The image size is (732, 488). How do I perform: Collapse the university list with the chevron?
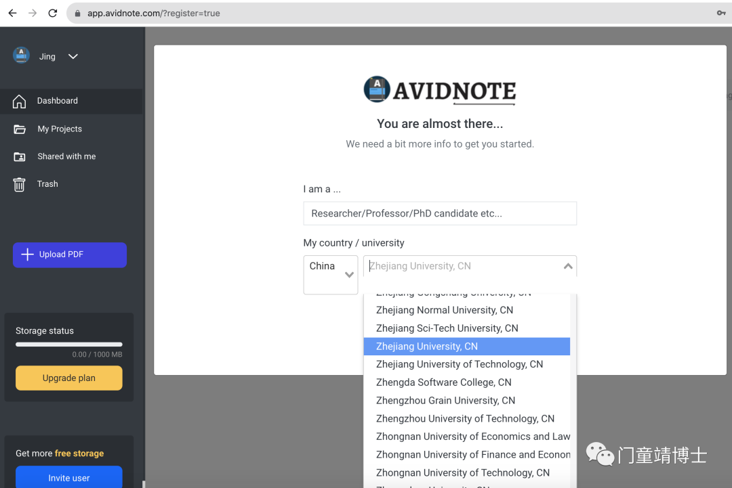(x=568, y=266)
